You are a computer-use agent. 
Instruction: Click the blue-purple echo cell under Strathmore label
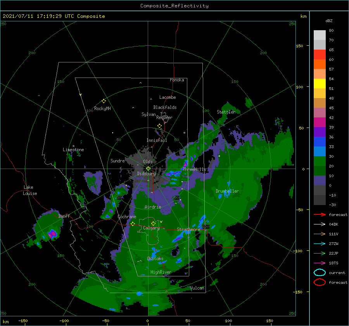click(178, 238)
